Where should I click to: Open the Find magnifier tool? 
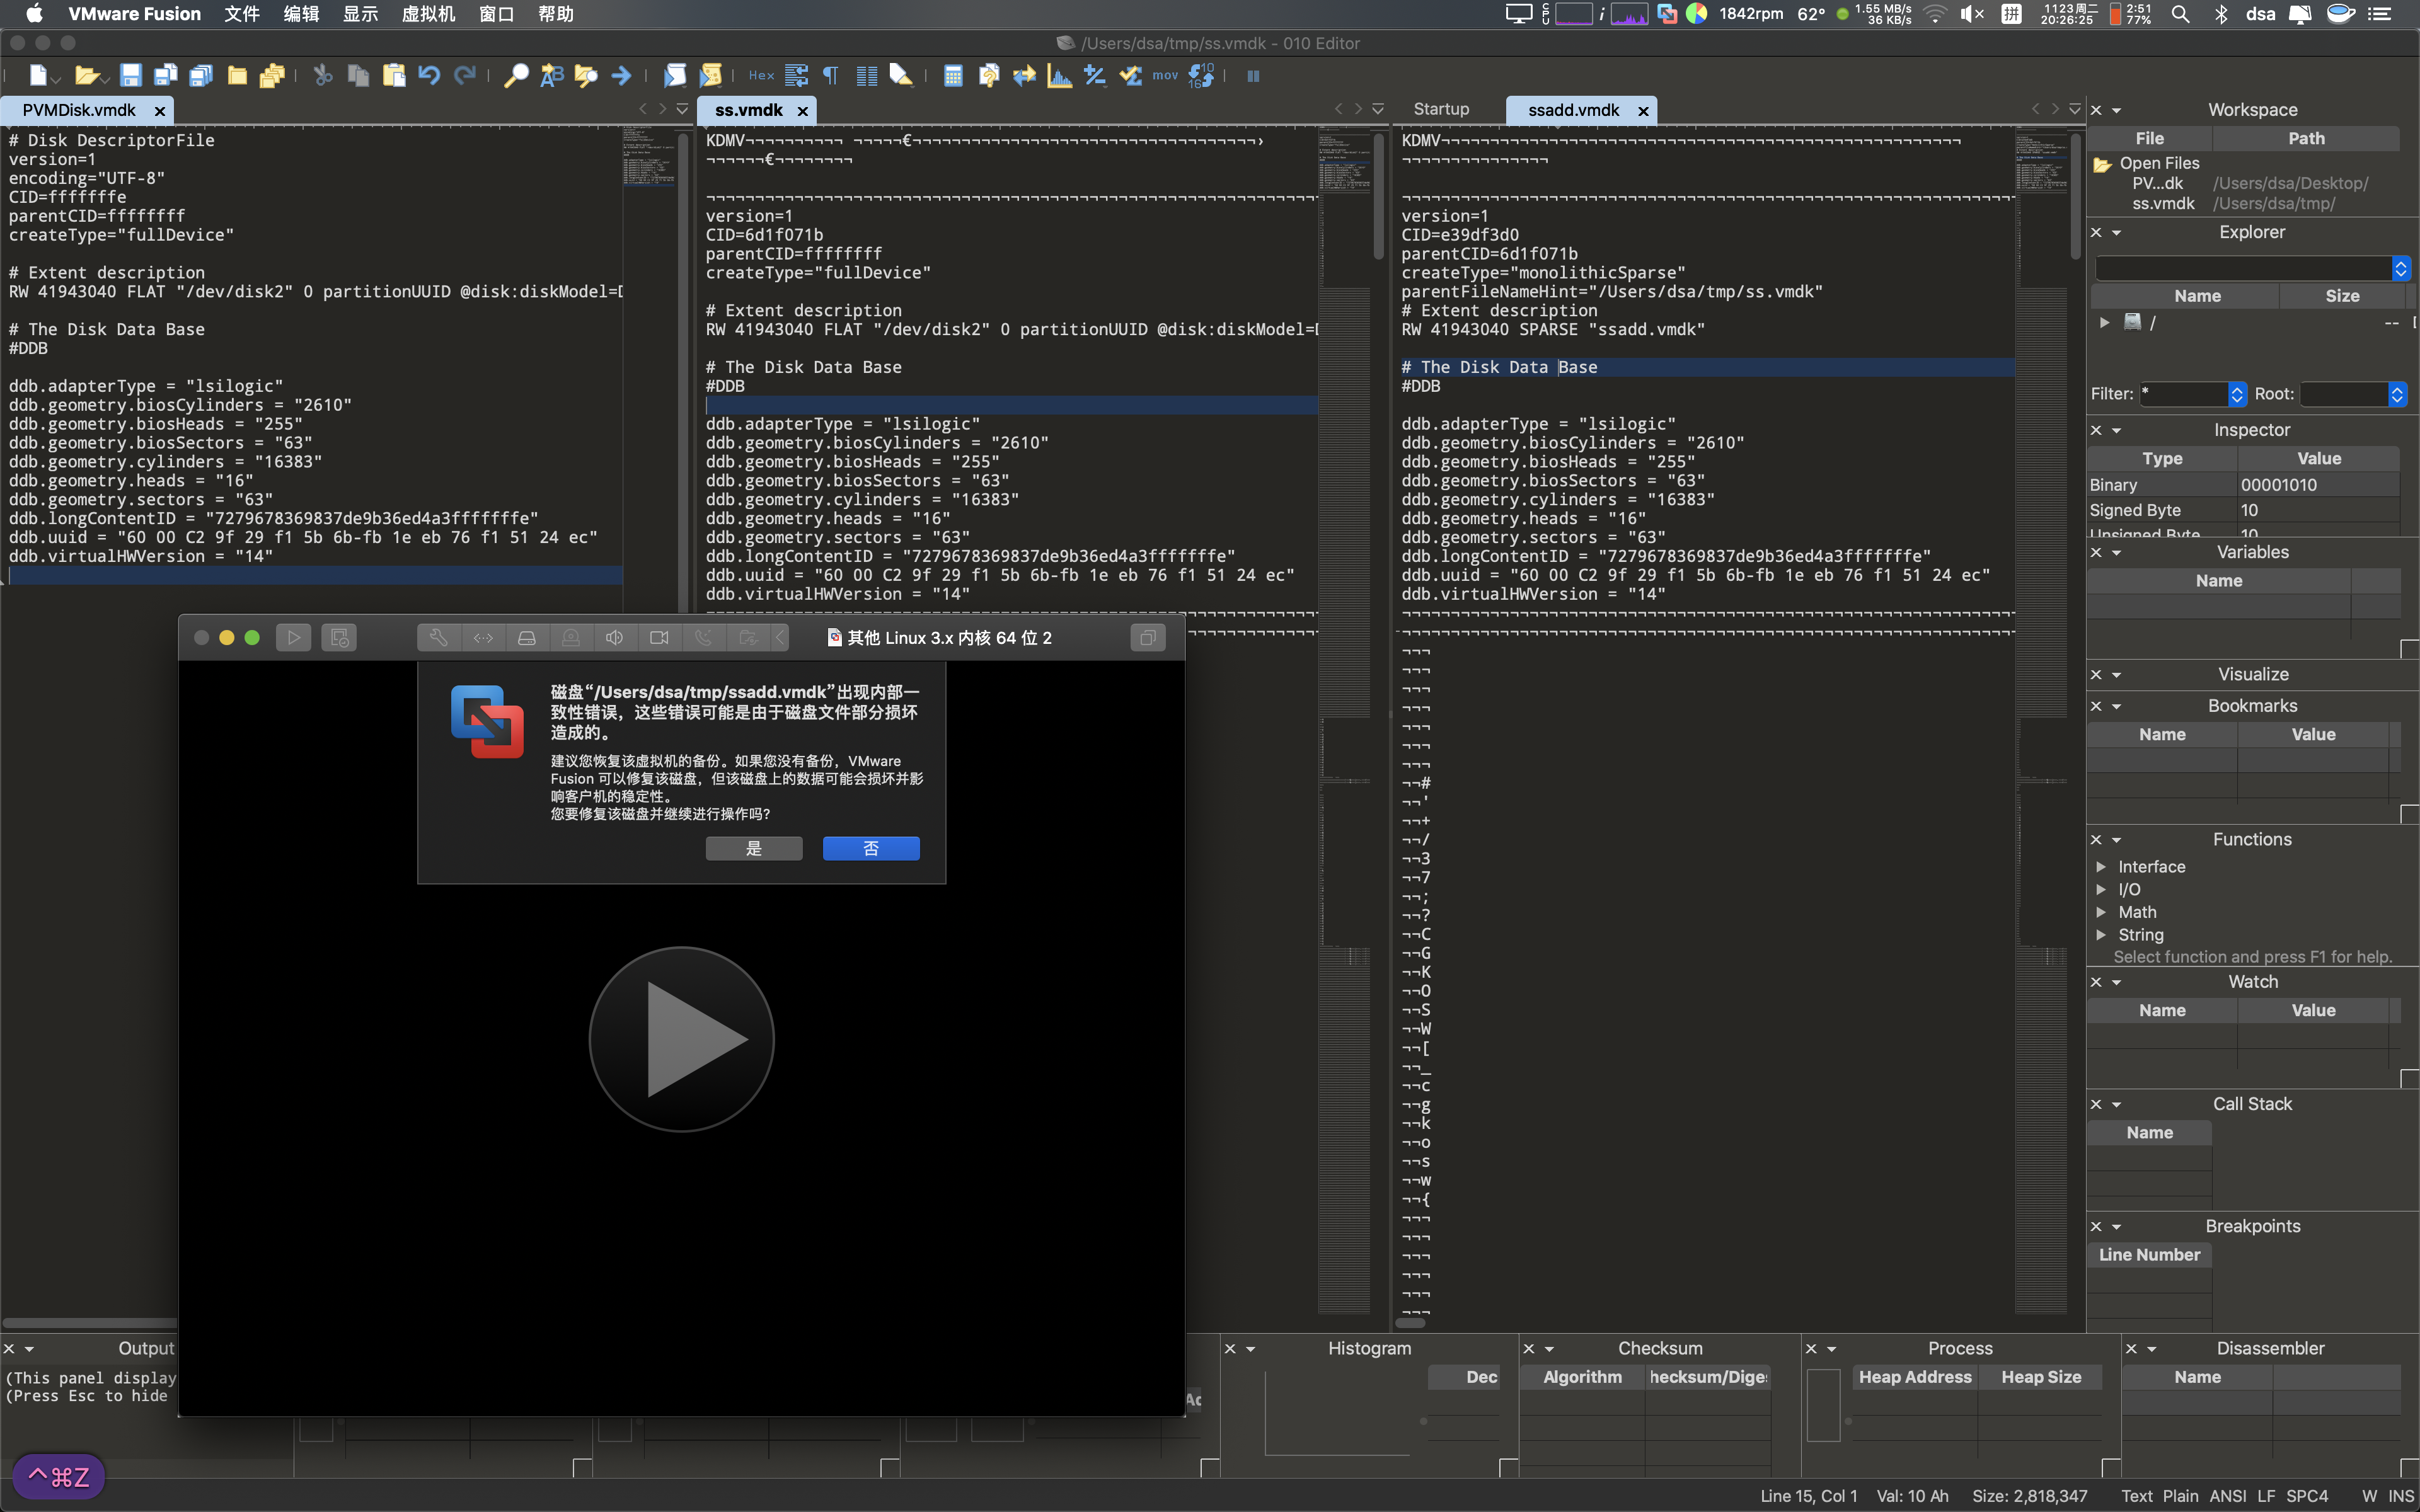(x=516, y=75)
